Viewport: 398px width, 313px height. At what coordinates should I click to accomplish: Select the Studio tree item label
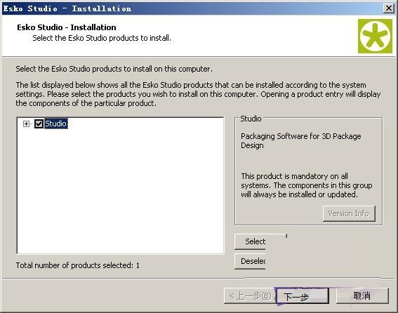(x=56, y=124)
